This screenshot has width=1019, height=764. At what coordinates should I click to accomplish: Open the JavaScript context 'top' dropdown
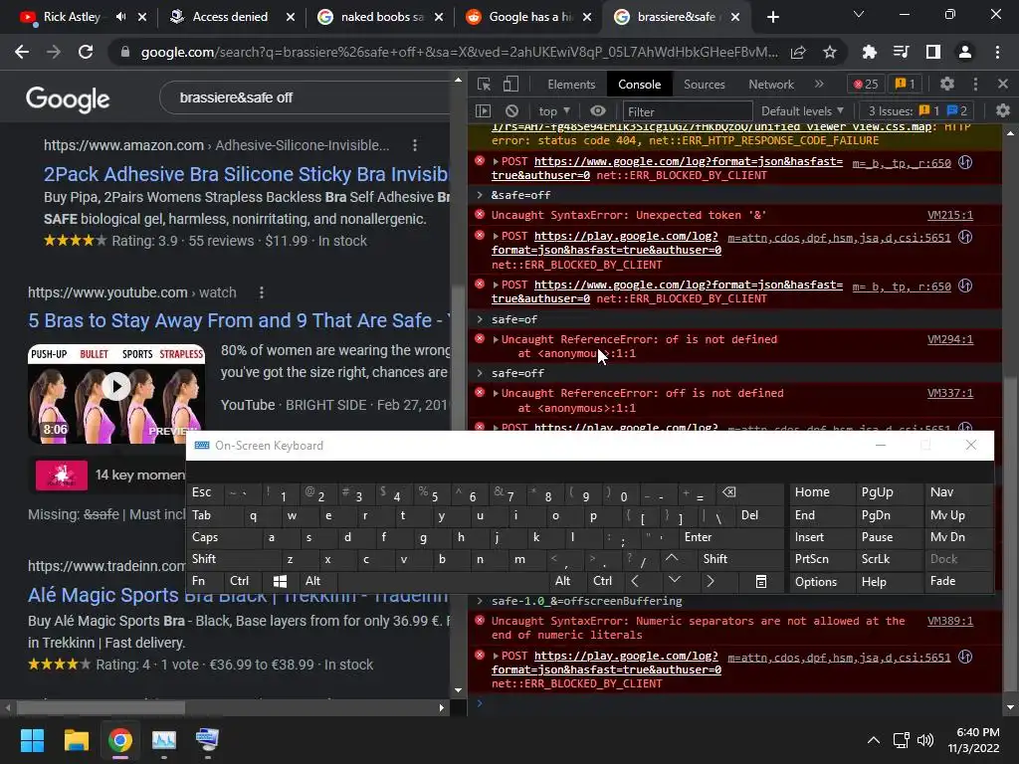(554, 111)
